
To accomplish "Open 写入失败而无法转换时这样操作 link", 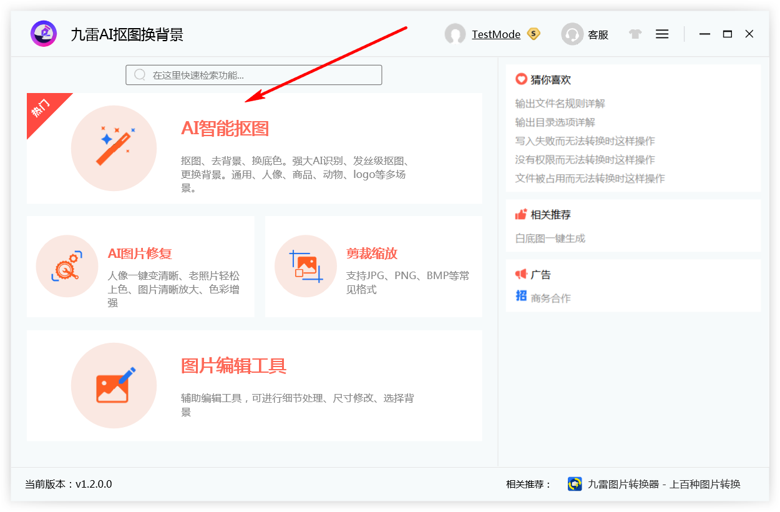I will pyautogui.click(x=585, y=141).
